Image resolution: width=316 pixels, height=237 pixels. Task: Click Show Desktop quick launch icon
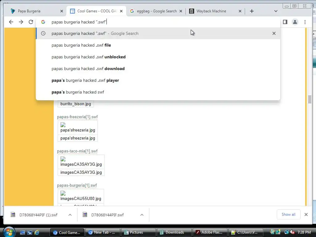coord(23,232)
